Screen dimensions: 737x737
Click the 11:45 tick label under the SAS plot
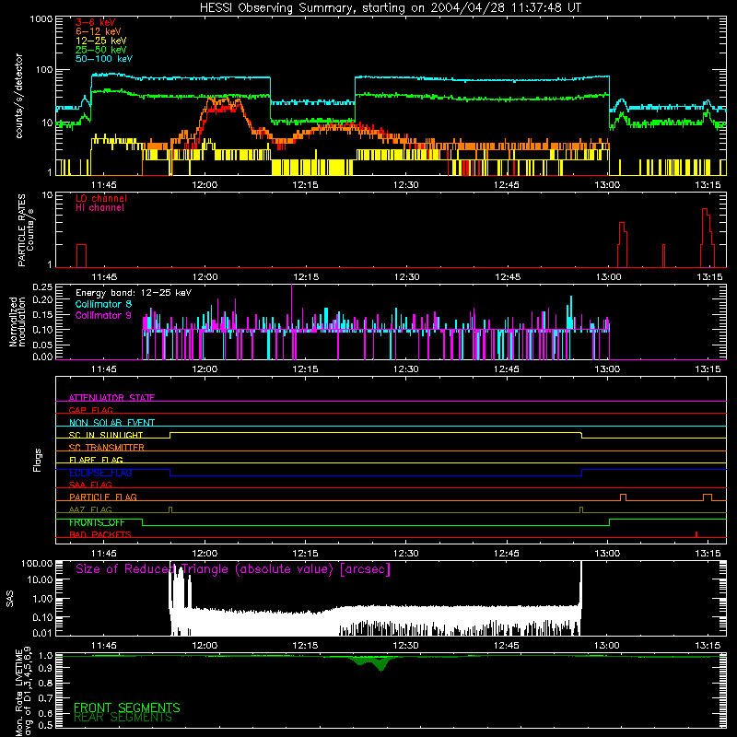(104, 646)
